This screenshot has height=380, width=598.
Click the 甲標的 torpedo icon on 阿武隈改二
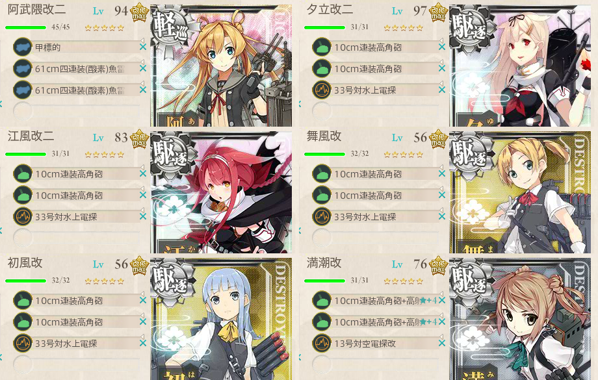pos(23,47)
